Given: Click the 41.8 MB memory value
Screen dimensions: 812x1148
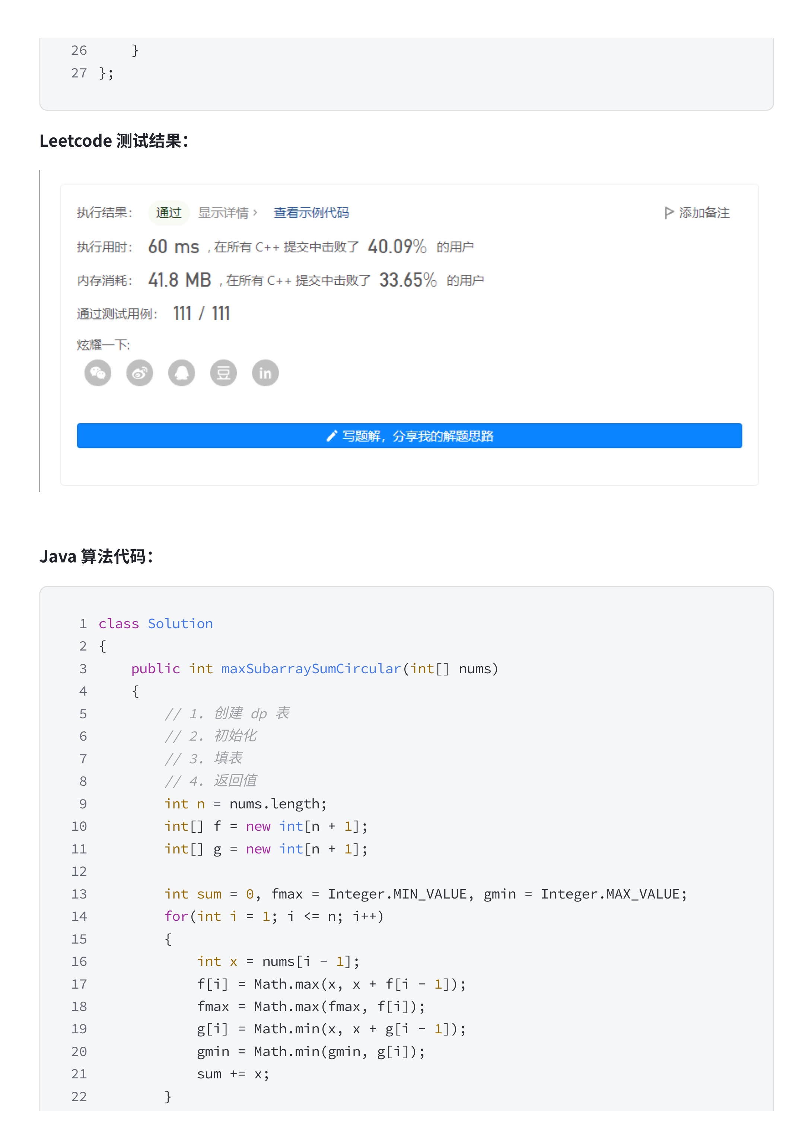Looking at the screenshot, I should 179,280.
